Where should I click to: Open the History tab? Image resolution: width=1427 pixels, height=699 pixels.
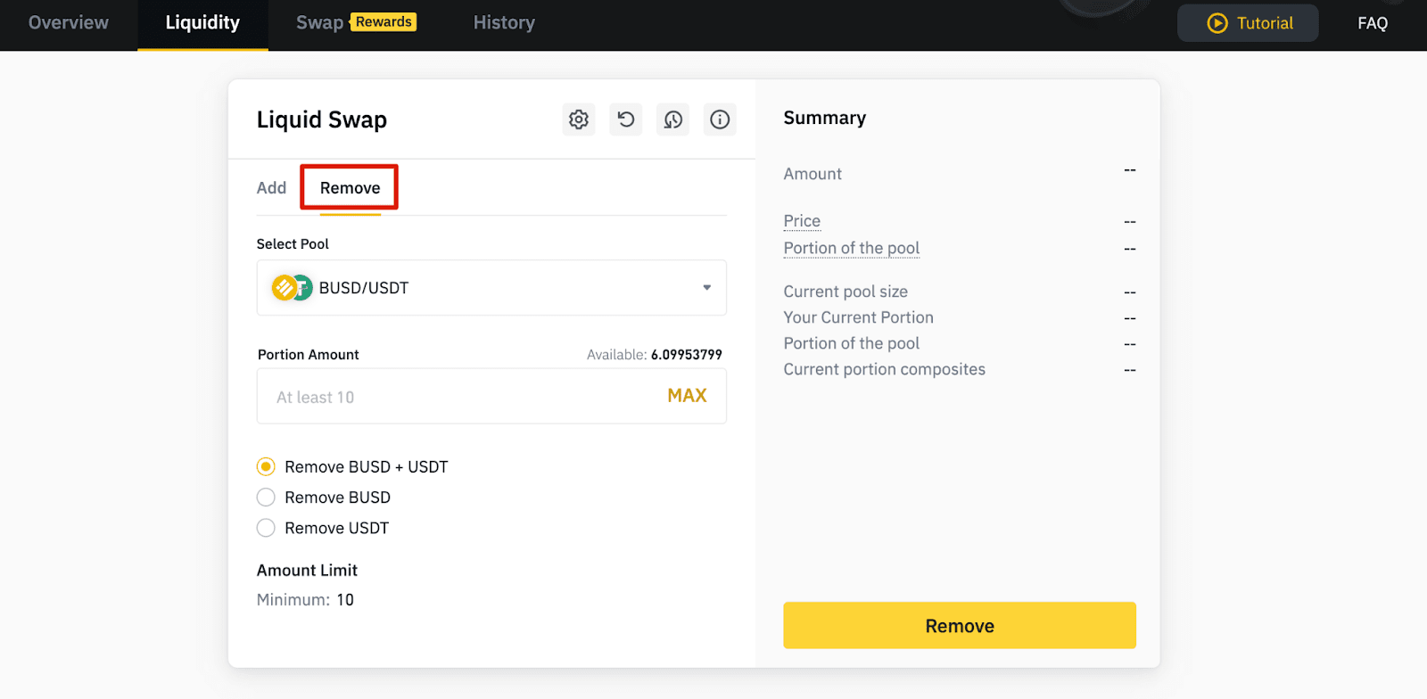pyautogui.click(x=504, y=23)
